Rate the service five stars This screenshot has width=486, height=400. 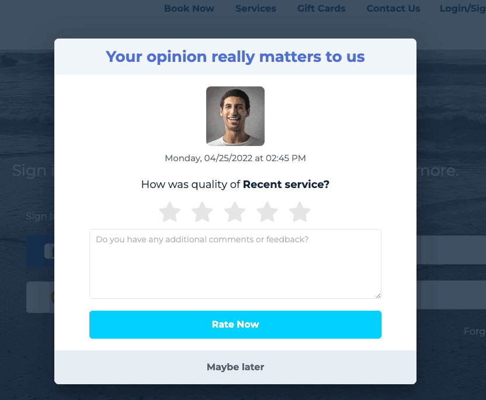[300, 212]
